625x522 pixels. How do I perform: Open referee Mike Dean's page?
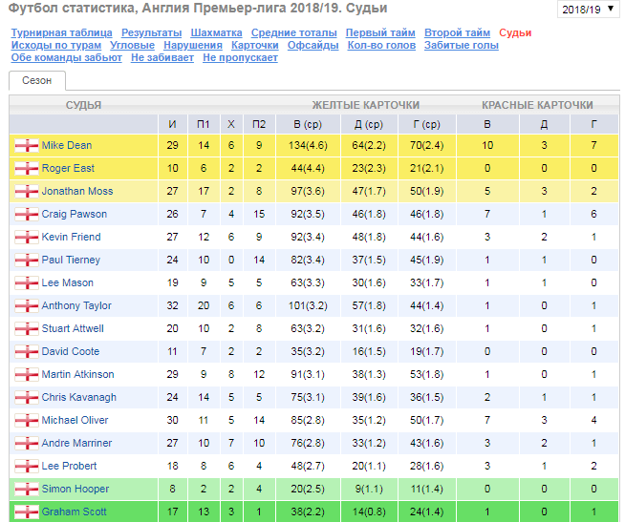(x=67, y=145)
